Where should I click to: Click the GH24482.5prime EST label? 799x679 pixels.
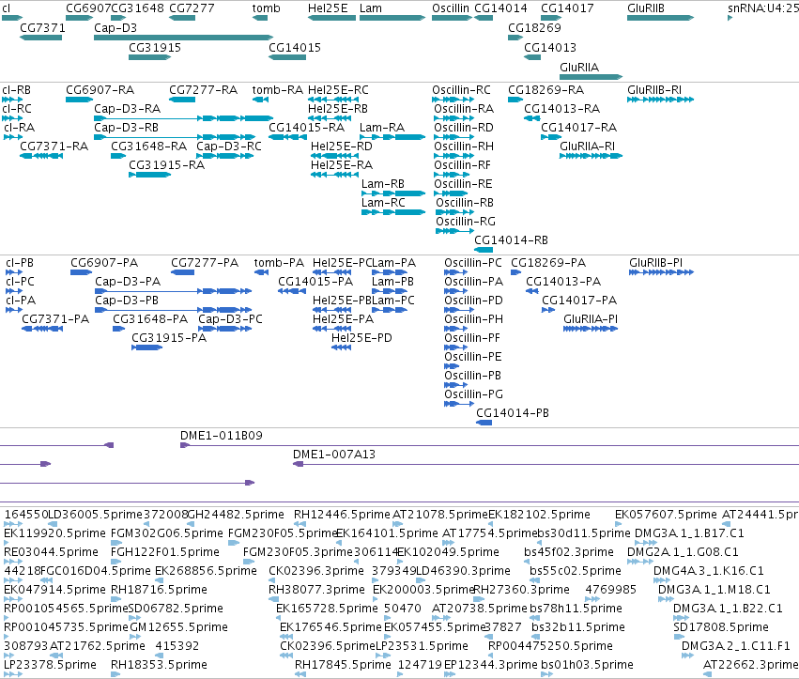pyautogui.click(x=236, y=515)
